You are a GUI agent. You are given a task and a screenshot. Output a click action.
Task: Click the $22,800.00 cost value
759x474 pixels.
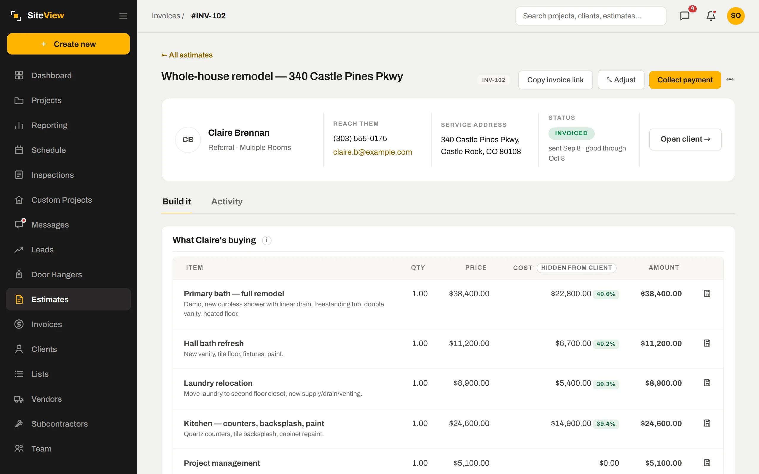[x=571, y=293]
